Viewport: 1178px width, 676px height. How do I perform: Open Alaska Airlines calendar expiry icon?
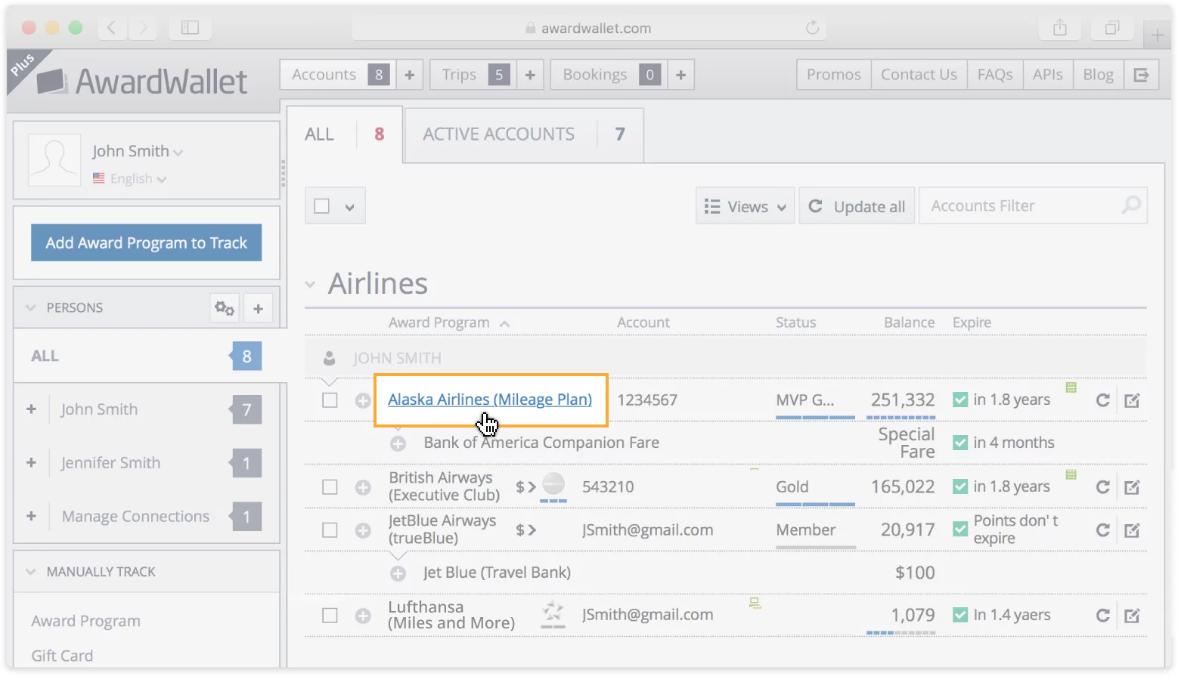[x=1071, y=387]
